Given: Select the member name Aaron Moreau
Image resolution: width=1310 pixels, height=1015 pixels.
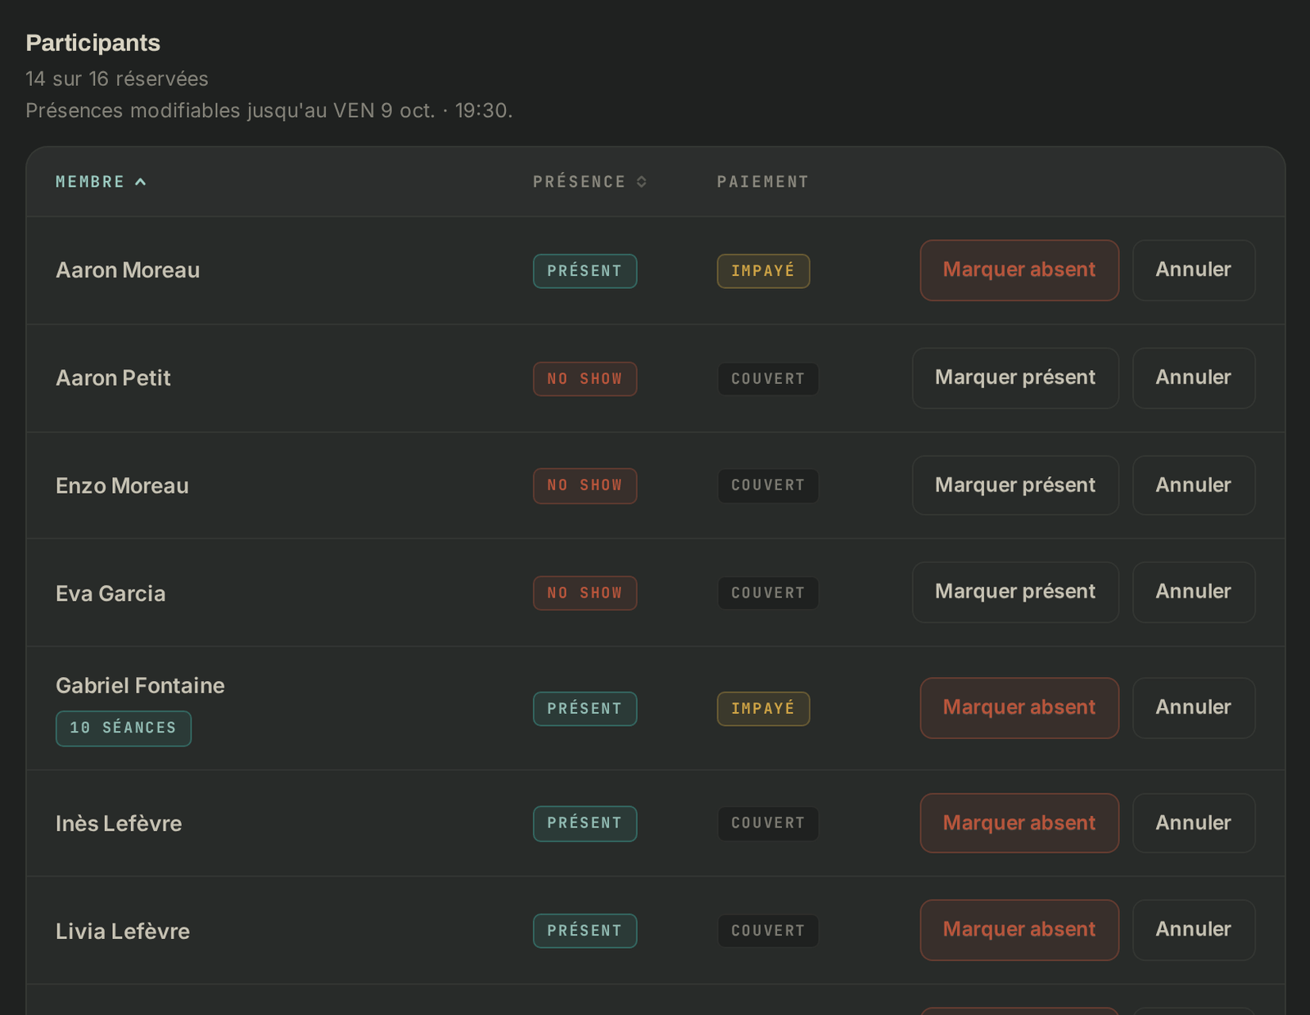Looking at the screenshot, I should click(x=128, y=270).
